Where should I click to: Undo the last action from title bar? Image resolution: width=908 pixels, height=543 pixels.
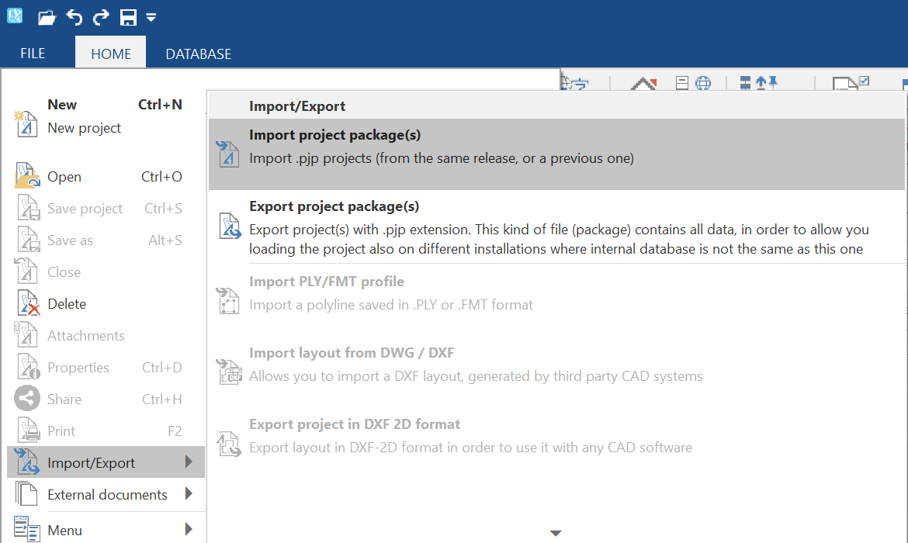coord(75,17)
